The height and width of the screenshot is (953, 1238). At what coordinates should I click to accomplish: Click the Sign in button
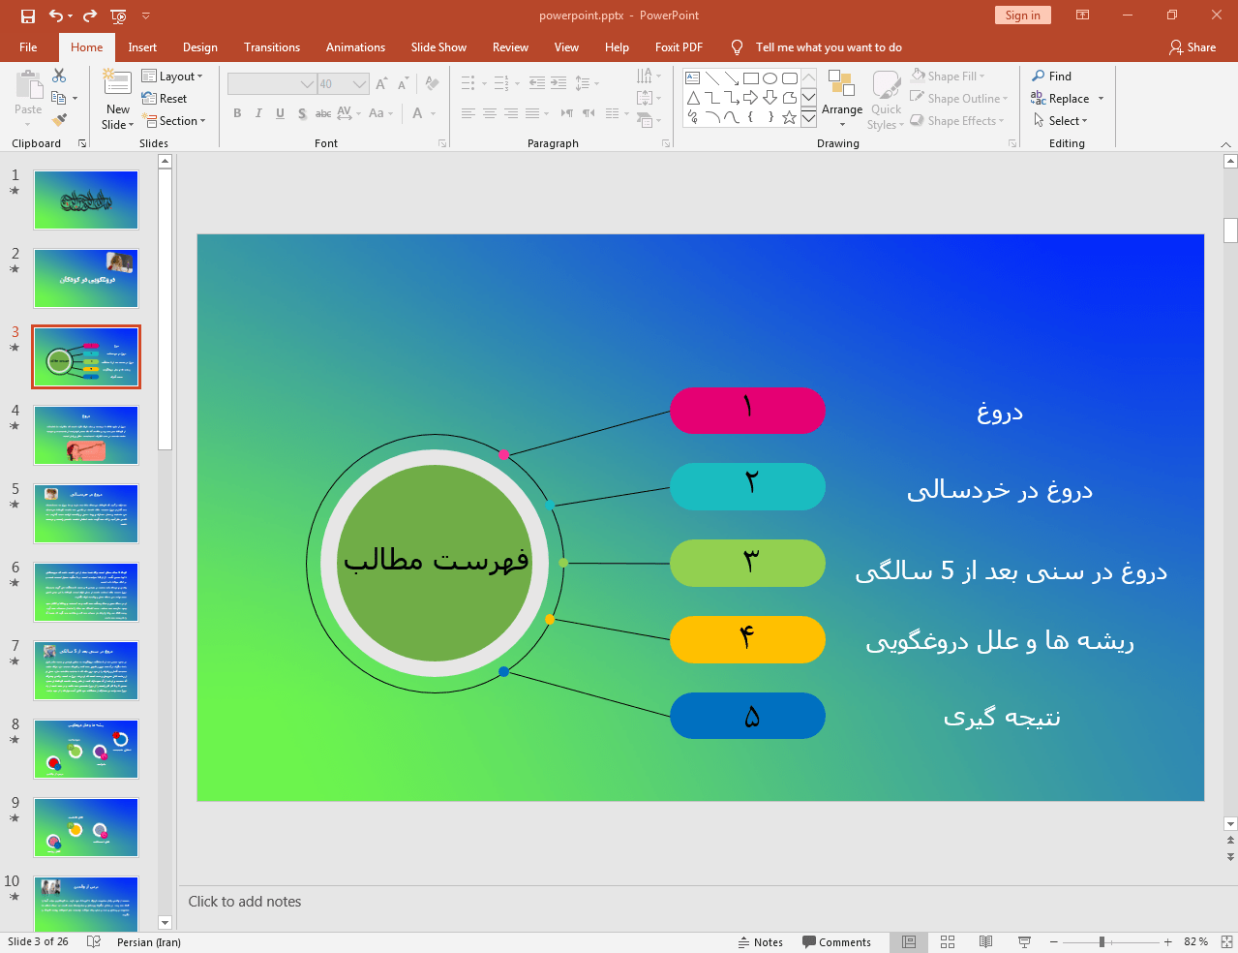click(x=1022, y=15)
